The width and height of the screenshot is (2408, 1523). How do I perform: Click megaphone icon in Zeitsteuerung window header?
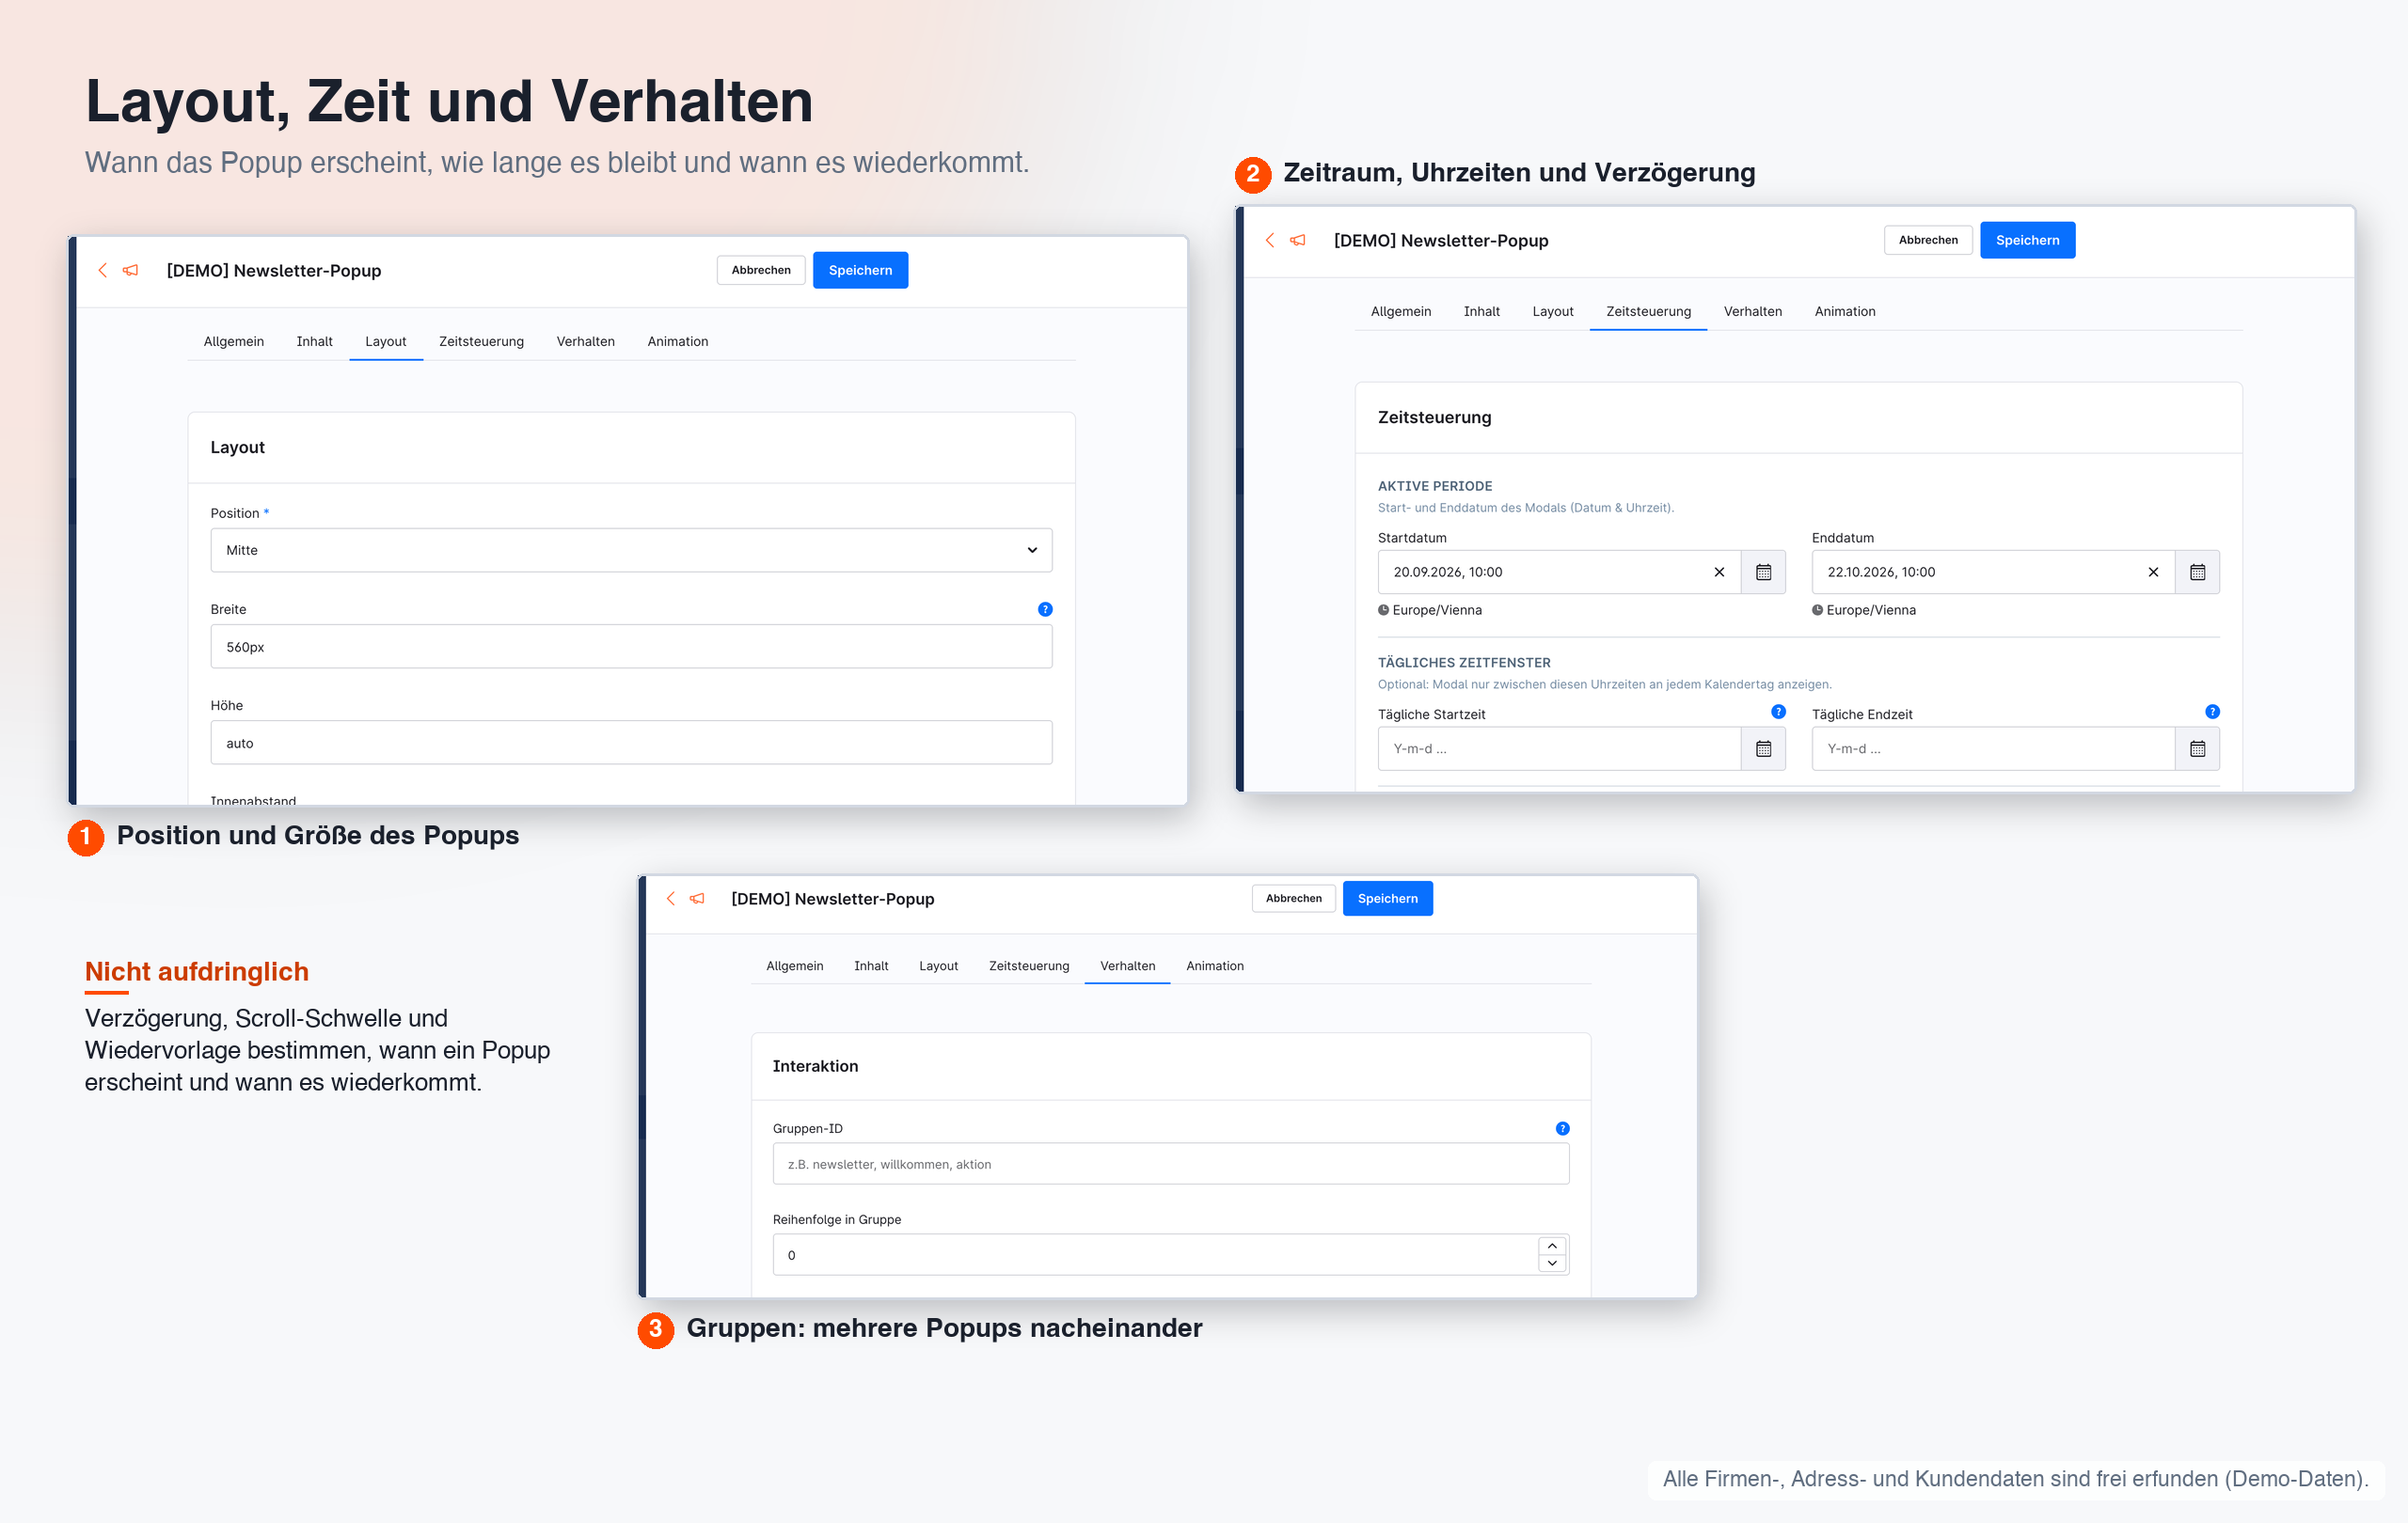click(x=1298, y=240)
